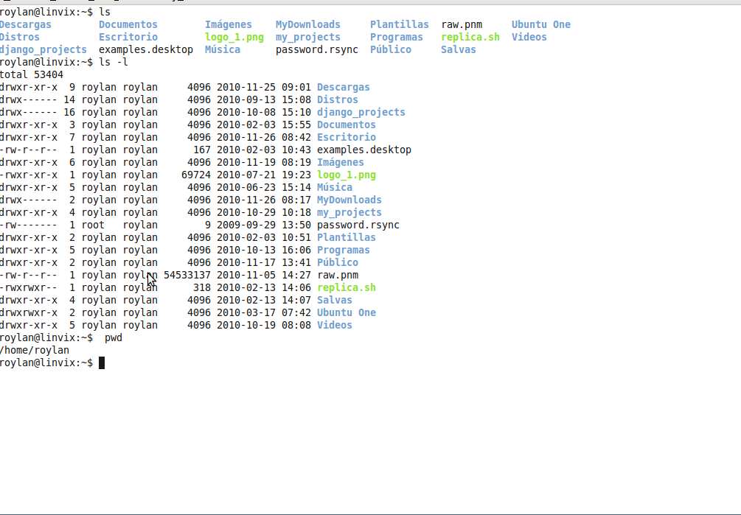Click Escritorio in the top ls output
The width and height of the screenshot is (741, 515).
pyautogui.click(x=128, y=37)
